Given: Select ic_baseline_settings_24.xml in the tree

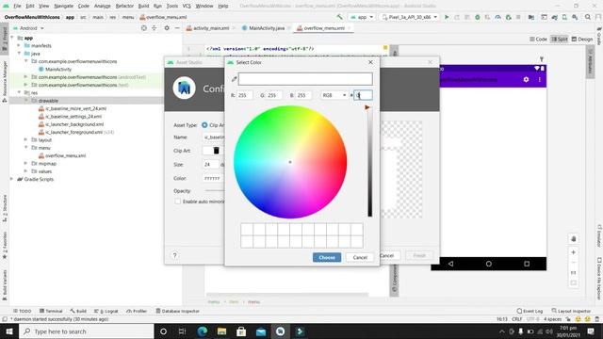Looking at the screenshot, I should (73, 117).
